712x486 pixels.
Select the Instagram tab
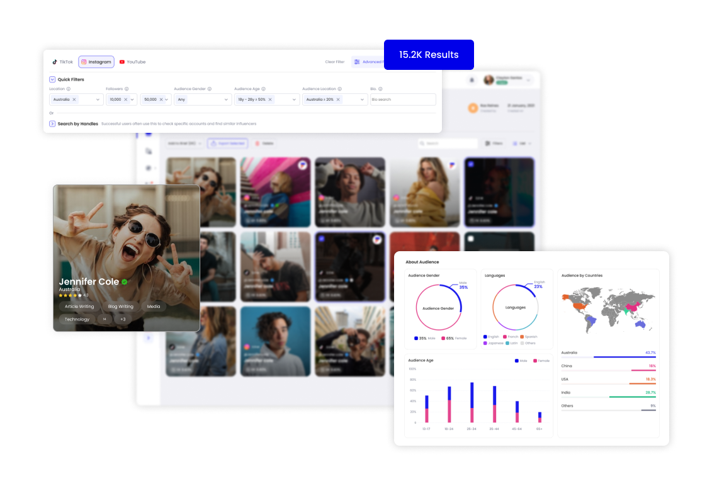(96, 62)
